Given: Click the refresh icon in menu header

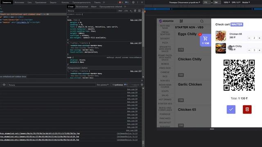Looking at the screenshot, I should coord(202,21).
